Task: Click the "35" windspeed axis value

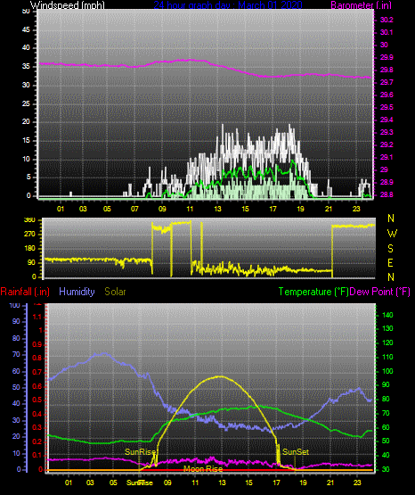Action: pyautogui.click(x=26, y=67)
